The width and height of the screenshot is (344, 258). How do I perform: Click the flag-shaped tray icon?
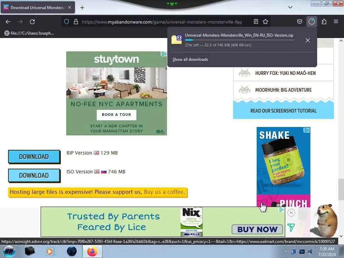point(294,252)
